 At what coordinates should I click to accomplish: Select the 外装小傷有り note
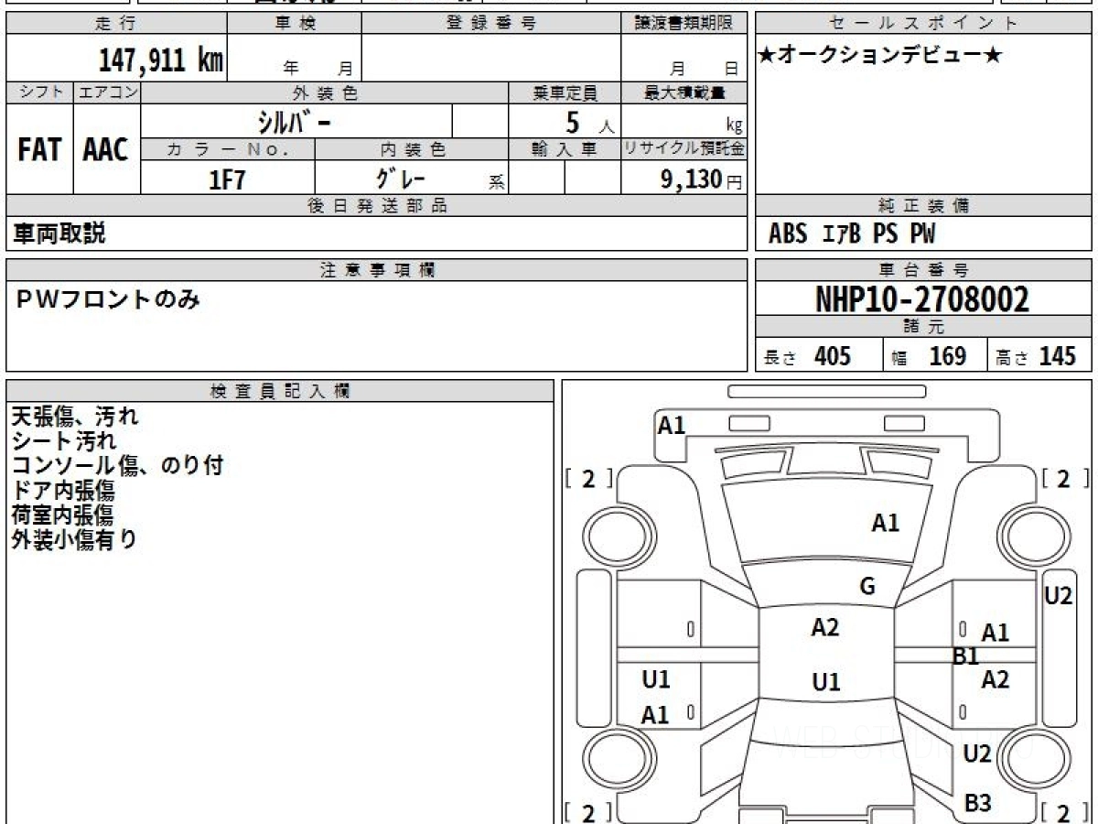tap(74, 539)
